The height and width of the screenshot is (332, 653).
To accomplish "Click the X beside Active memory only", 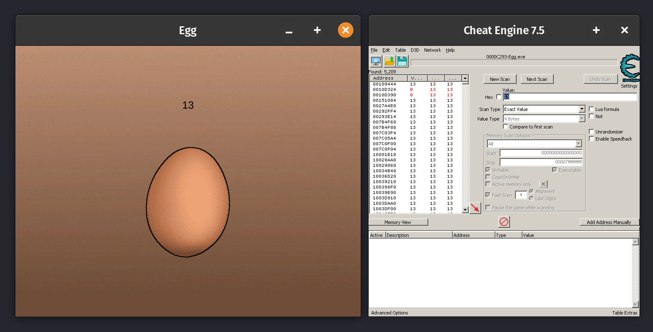I will click(543, 184).
